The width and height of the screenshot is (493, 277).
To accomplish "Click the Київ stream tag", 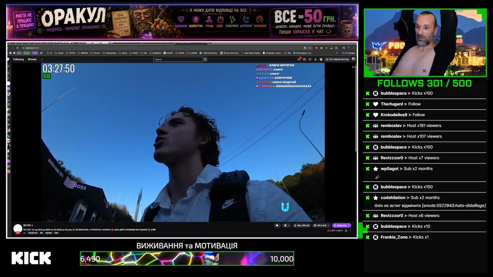I will click(x=56, y=233).
